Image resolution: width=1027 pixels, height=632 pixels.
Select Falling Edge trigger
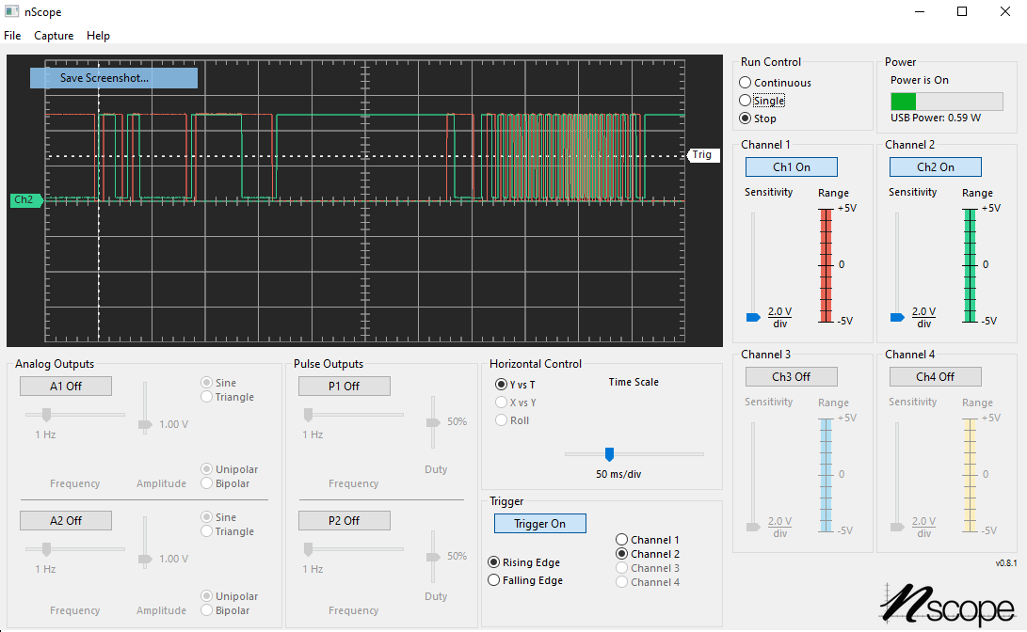pos(494,580)
